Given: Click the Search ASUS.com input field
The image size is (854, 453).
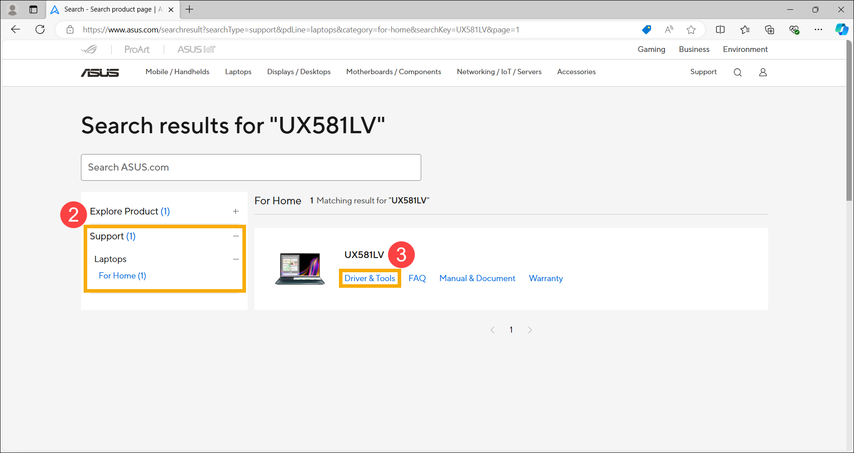Looking at the screenshot, I should pos(251,167).
